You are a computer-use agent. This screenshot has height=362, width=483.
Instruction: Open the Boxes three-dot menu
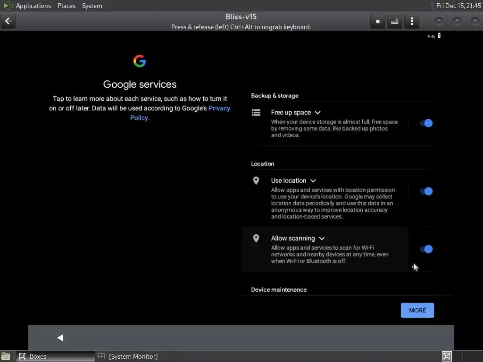click(x=411, y=21)
